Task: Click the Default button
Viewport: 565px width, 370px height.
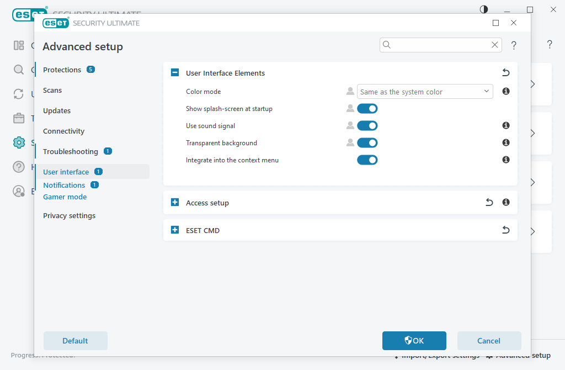Action: pos(75,340)
